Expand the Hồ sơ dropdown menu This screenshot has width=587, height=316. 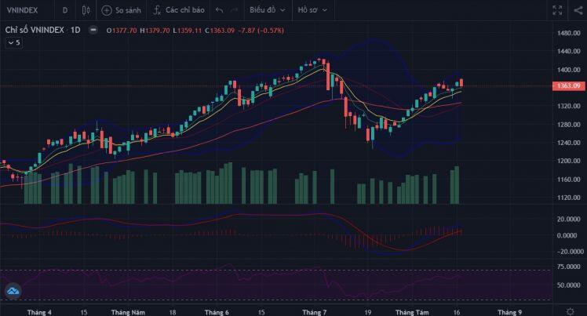312,10
